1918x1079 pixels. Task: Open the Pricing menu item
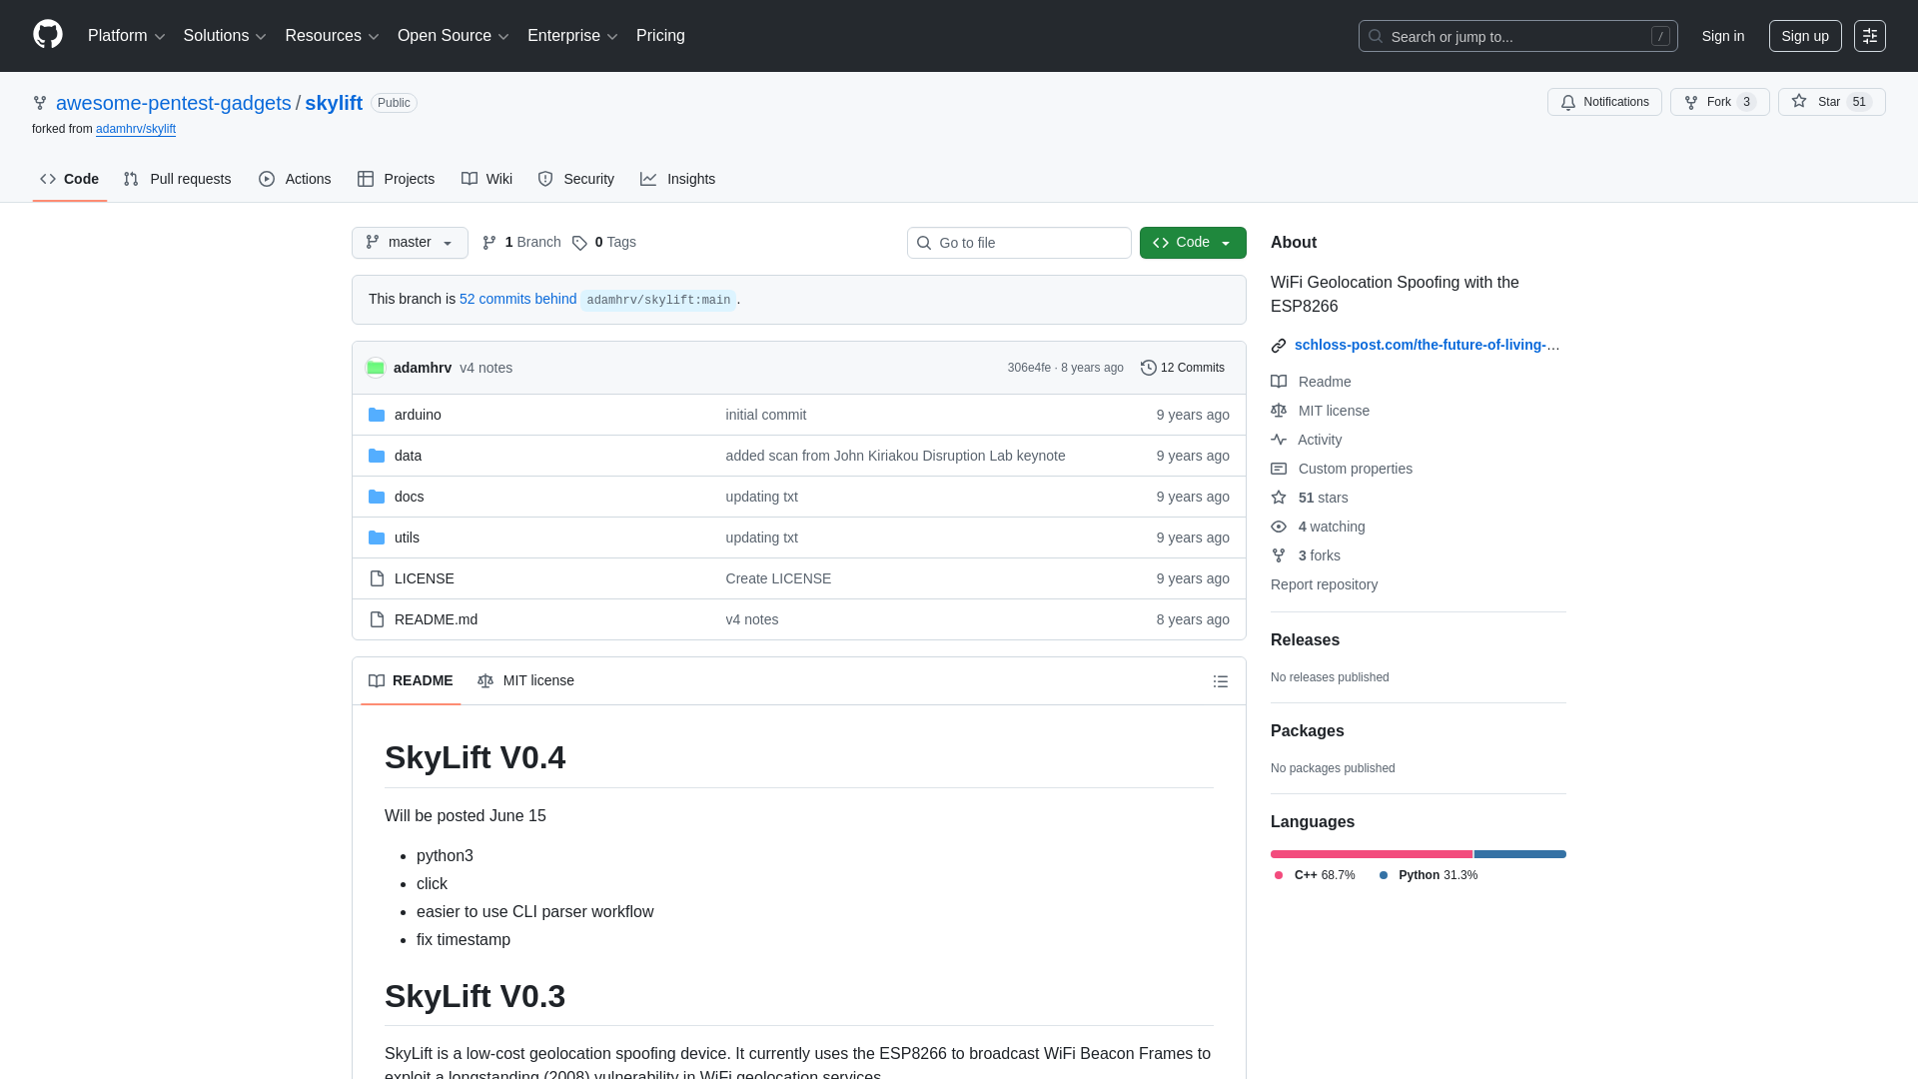[660, 36]
